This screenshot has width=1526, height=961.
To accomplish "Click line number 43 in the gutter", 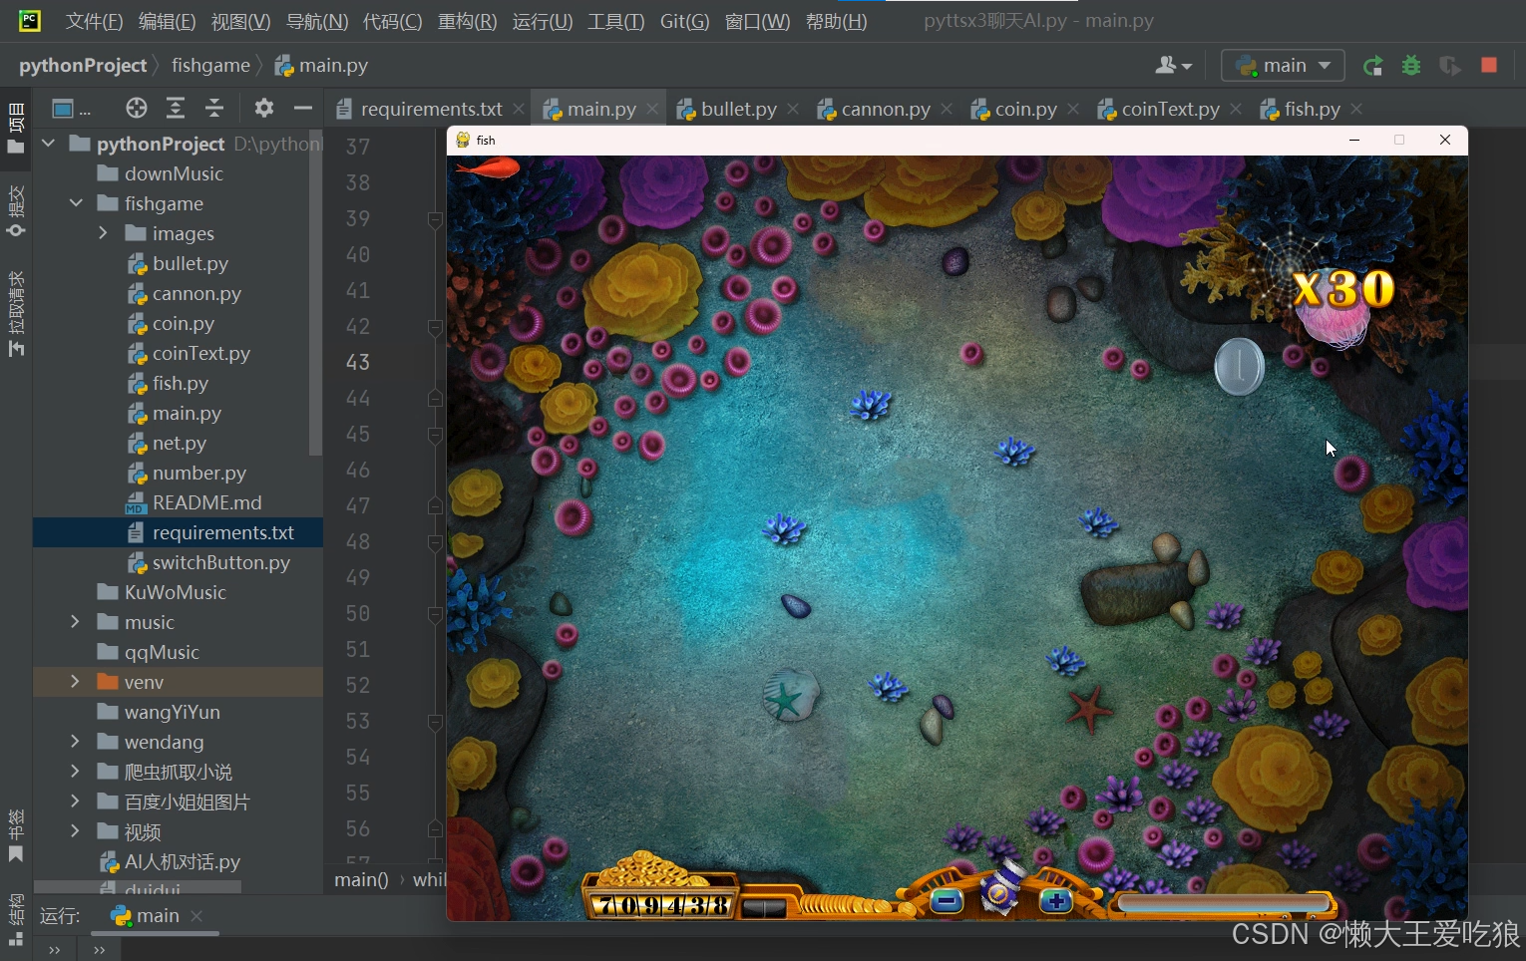I will tap(358, 362).
